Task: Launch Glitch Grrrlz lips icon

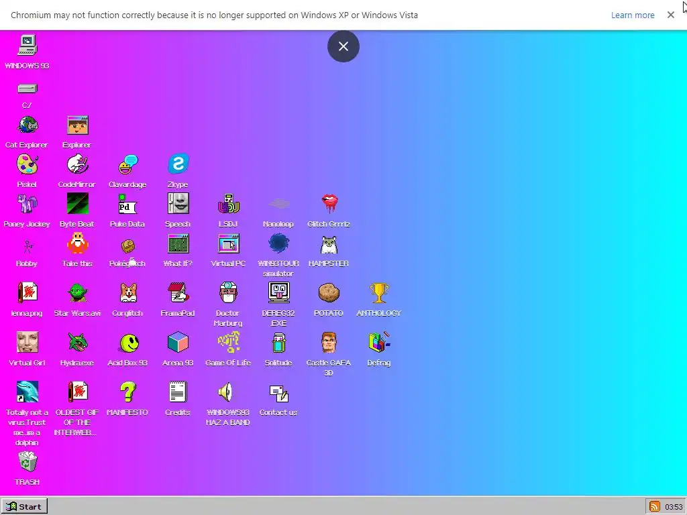Action: [329, 204]
